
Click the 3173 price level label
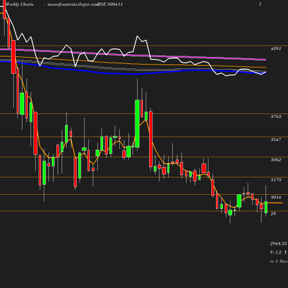click(x=276, y=180)
